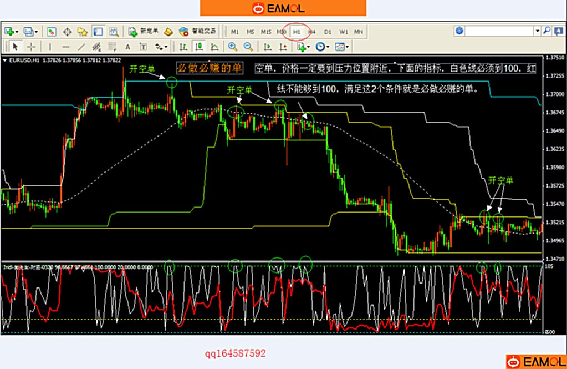Viewport: 567px width, 369px height.
Task: Click the Zoom Out magnifier icon
Action: click(248, 47)
